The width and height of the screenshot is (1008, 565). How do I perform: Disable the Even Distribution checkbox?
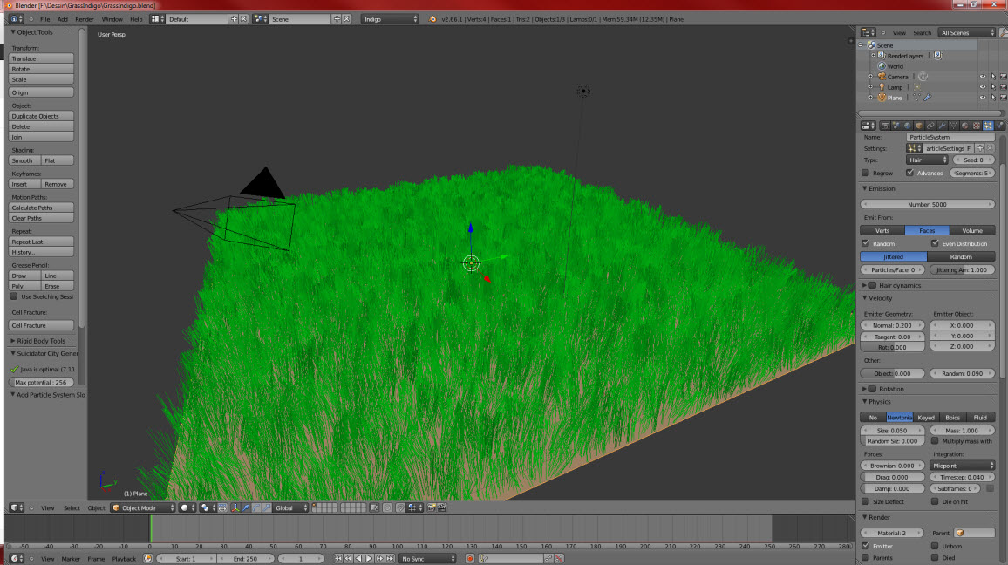click(x=935, y=243)
